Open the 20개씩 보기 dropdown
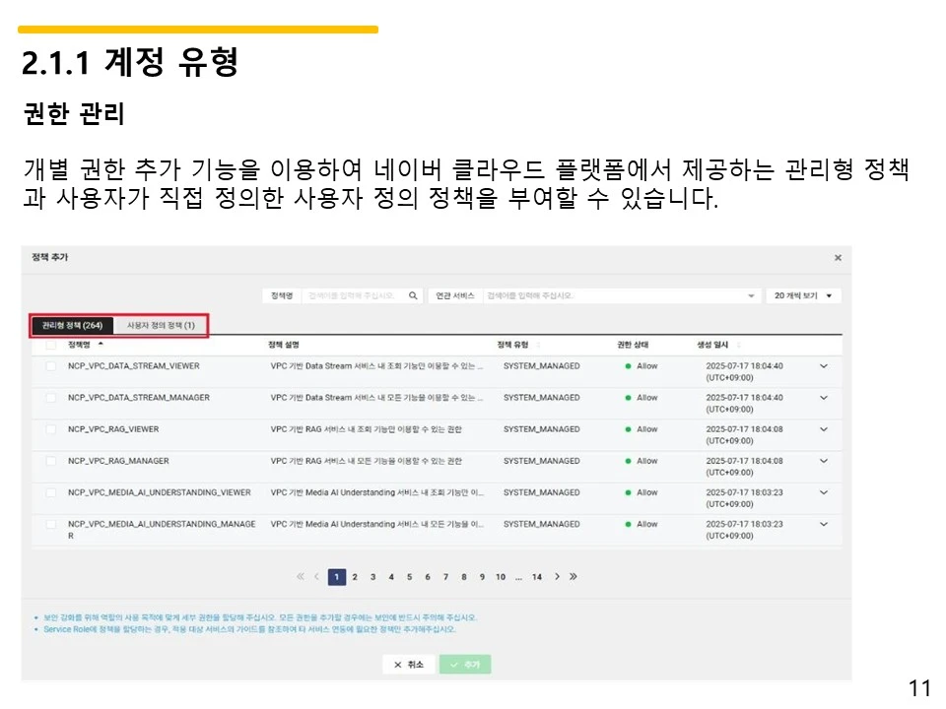The width and height of the screenshot is (946, 709). click(803, 295)
